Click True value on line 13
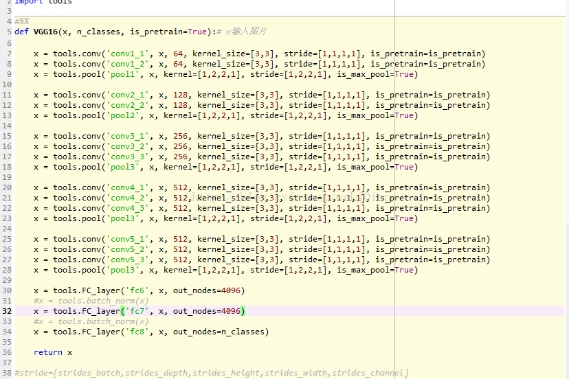Image resolution: width=569 pixels, height=379 pixels. tap(404, 115)
